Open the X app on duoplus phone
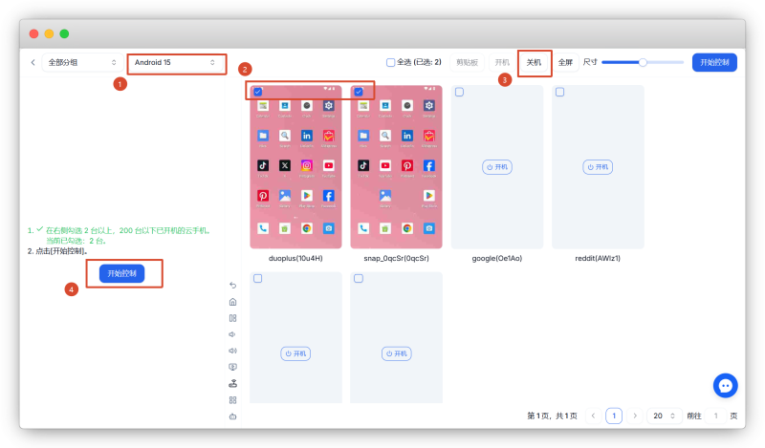The height and width of the screenshot is (448, 765). click(x=285, y=166)
